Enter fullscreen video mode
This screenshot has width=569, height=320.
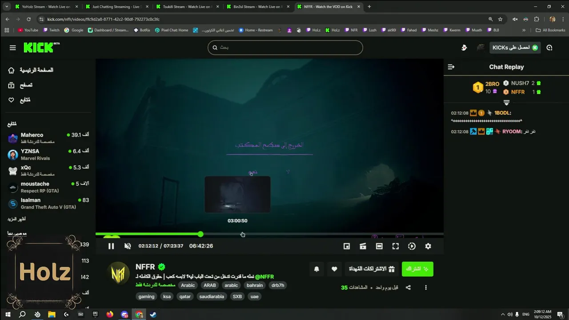click(396, 246)
